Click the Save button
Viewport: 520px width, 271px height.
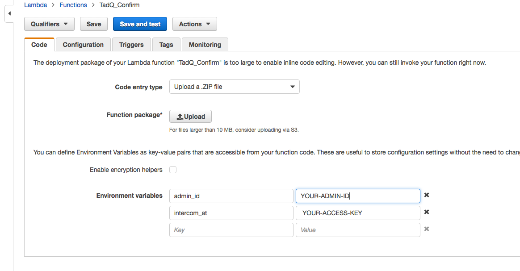(x=93, y=24)
